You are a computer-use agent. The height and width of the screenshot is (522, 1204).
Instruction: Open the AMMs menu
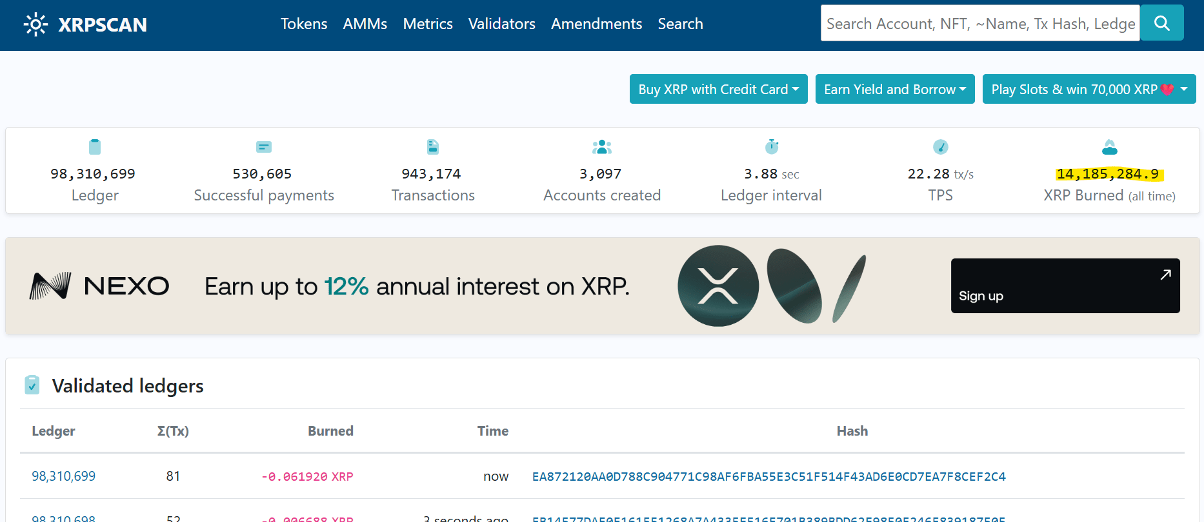click(365, 24)
